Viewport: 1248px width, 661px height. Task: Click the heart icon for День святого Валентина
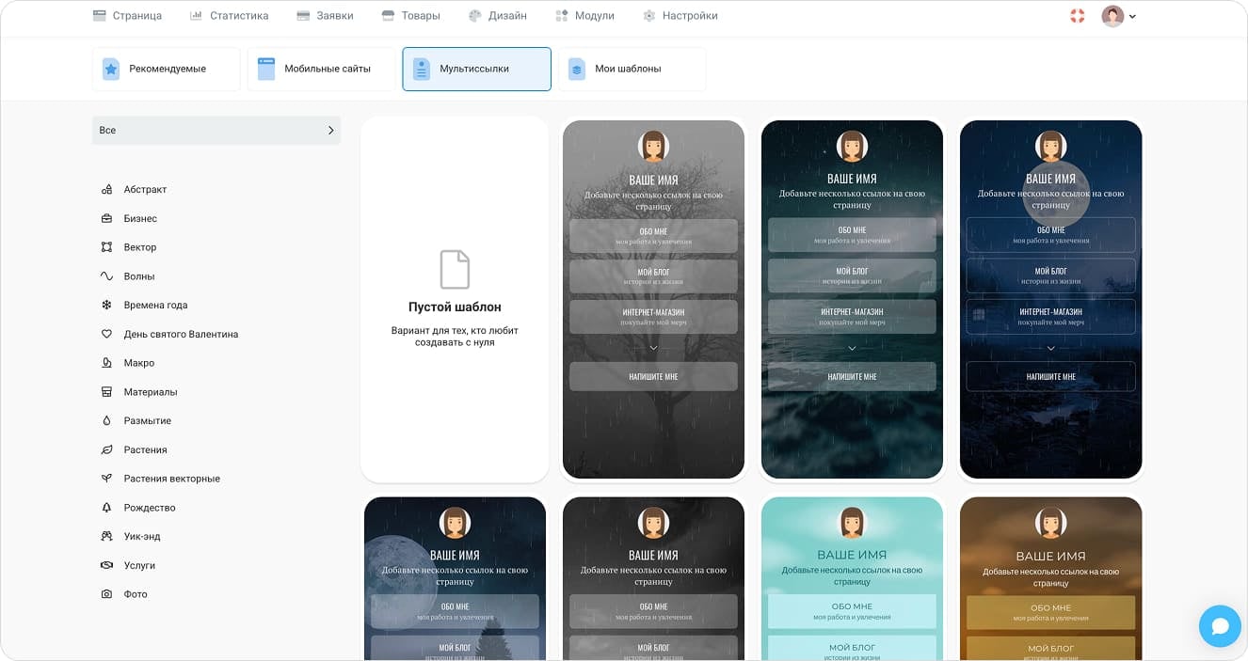click(106, 335)
